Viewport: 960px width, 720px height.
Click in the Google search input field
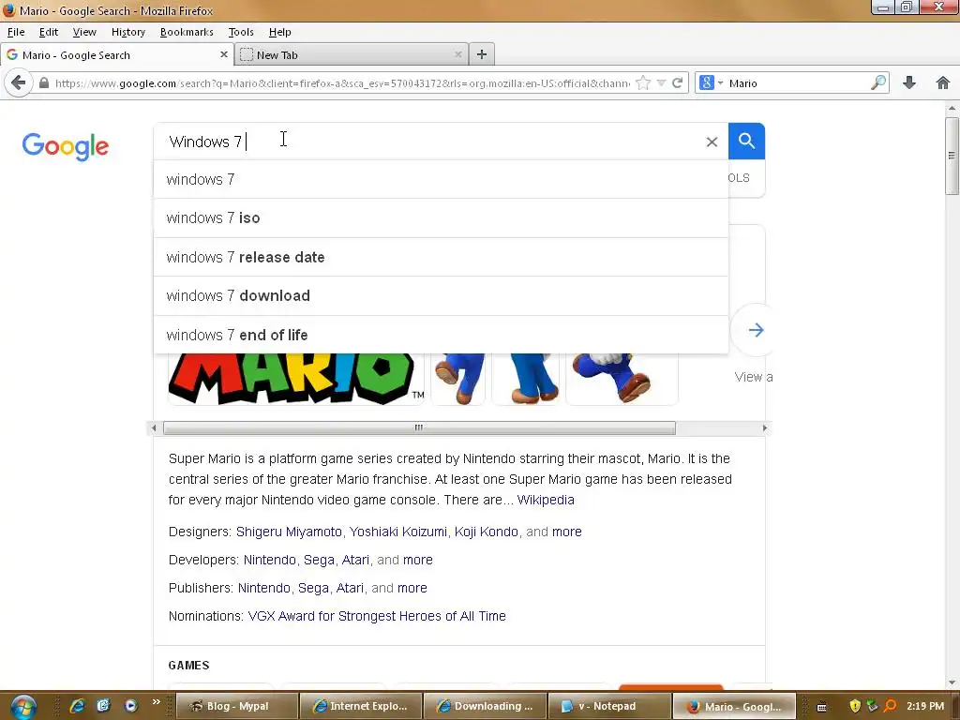tap(428, 142)
